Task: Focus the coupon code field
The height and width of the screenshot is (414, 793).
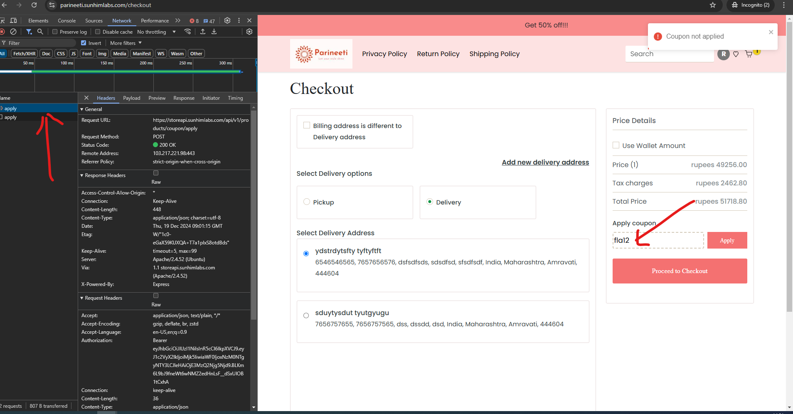Action: click(658, 240)
